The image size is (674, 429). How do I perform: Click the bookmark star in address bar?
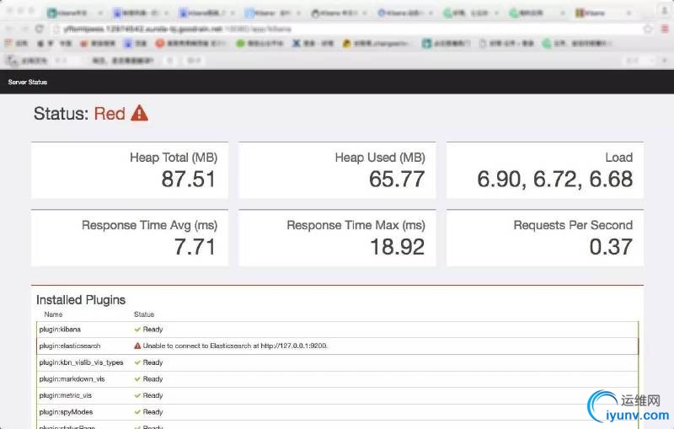pyautogui.click(x=648, y=29)
